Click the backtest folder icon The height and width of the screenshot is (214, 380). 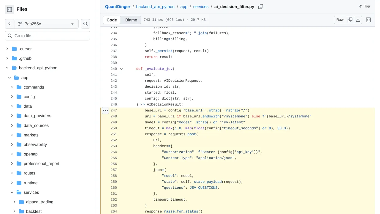(21, 211)
